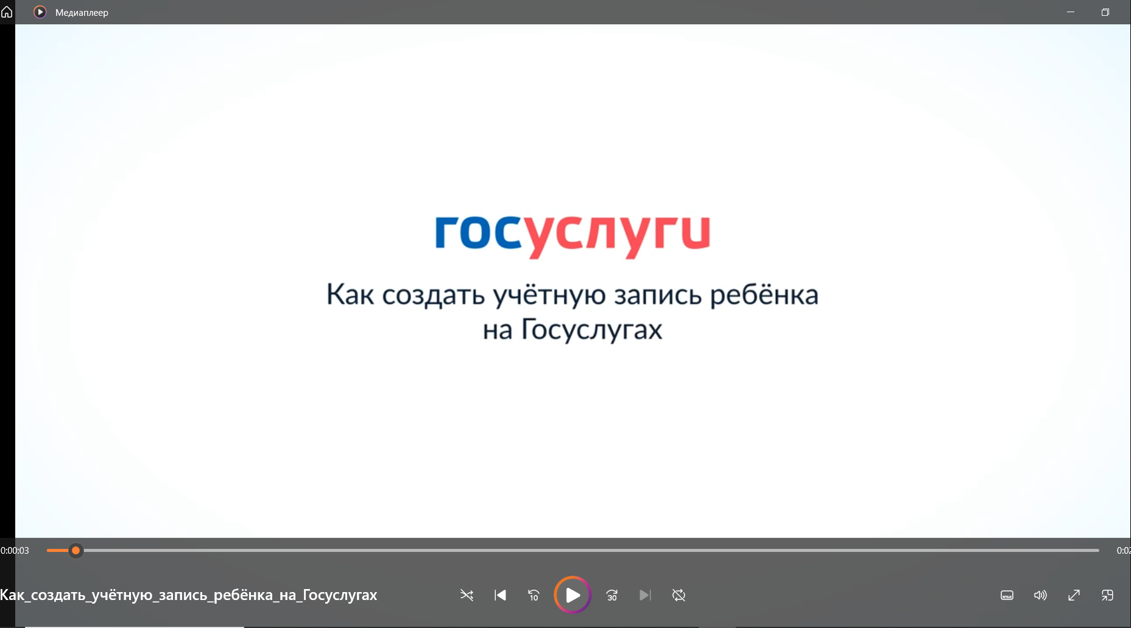This screenshot has width=1131, height=628.
Task: Go to Home in media player
Action: point(7,12)
